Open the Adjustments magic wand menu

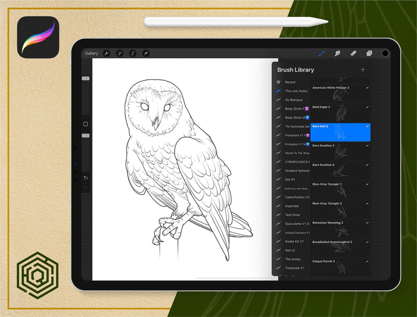(119, 53)
